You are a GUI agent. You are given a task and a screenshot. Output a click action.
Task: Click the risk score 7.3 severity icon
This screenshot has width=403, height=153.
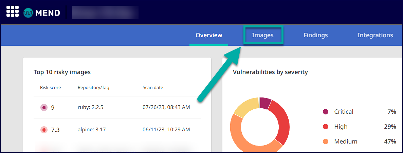[44, 130]
